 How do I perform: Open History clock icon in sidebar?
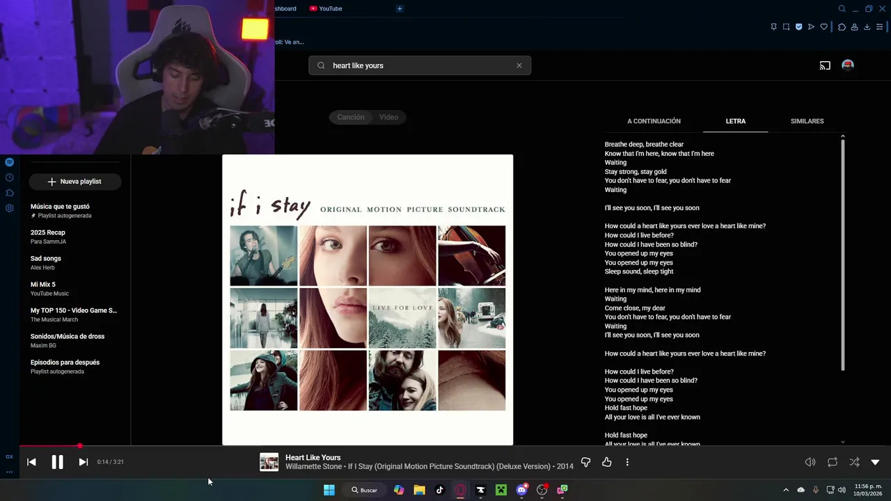click(9, 177)
